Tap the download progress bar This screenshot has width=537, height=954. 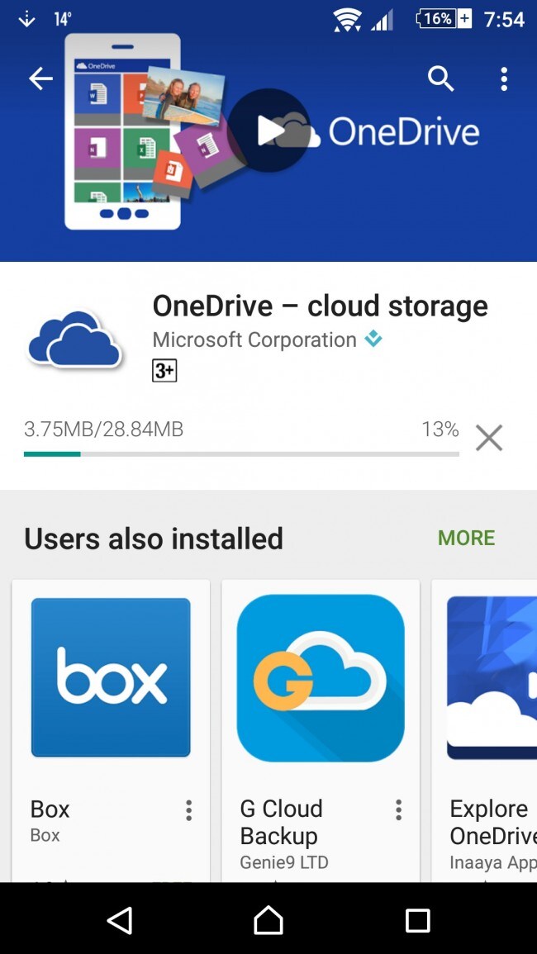(x=241, y=454)
